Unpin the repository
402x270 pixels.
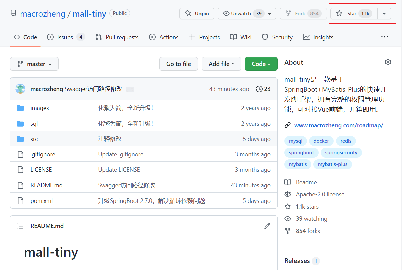point(196,13)
